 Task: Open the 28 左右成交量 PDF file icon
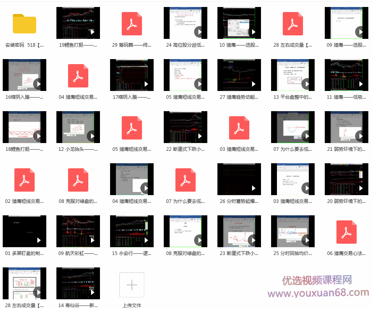(x=292, y=24)
